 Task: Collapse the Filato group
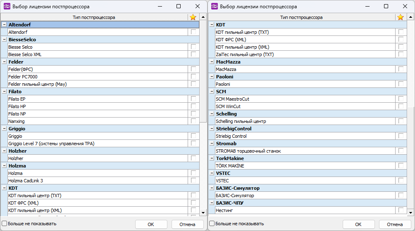click(x=4, y=92)
